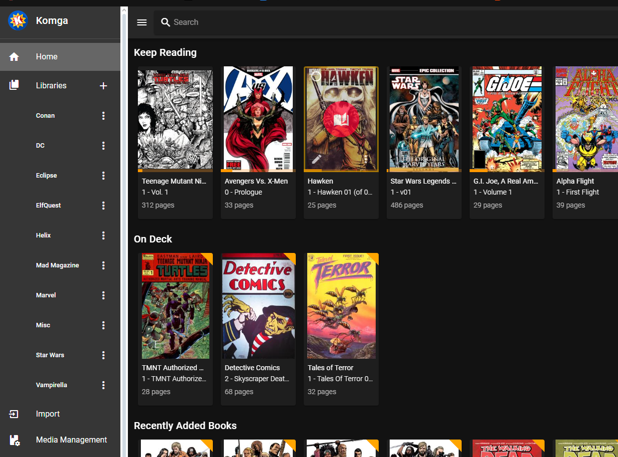
Task: Open the three-dot menu on Hawken cover
Action: [x=366, y=159]
